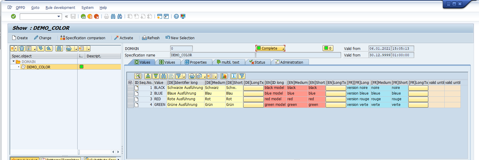This screenshot has width=479, height=160.
Task: Click the Activate button
Action: (x=124, y=38)
